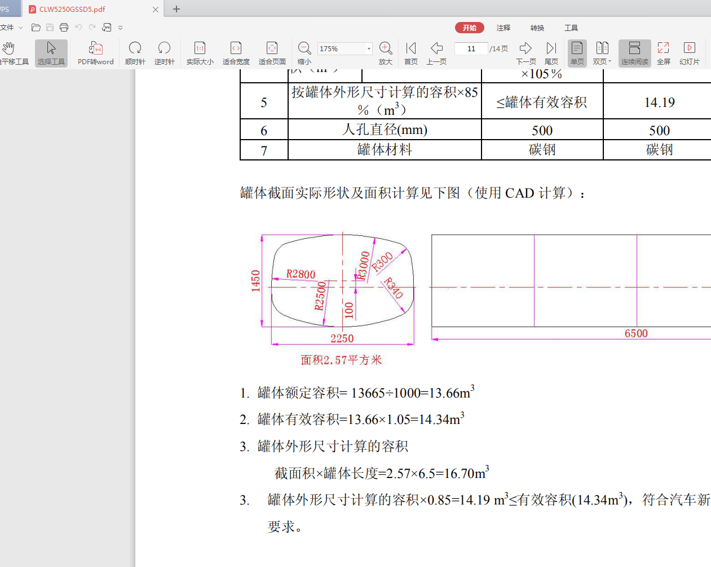Enter 全屏 full screen view
This screenshot has height=567, width=711.
coord(664,53)
